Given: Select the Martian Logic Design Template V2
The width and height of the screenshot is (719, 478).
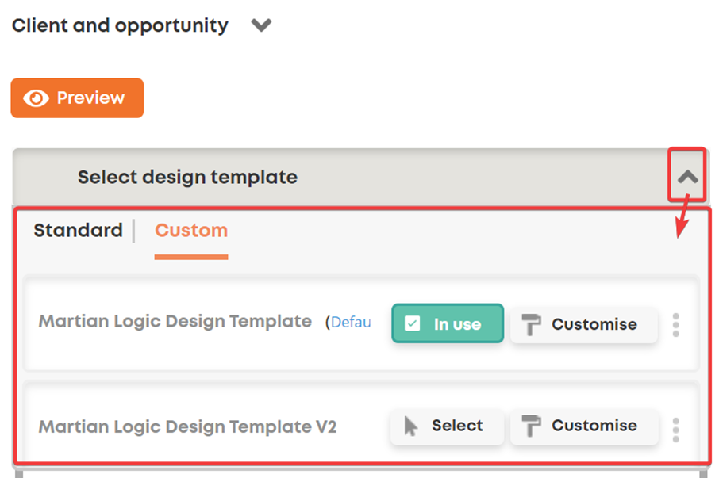Looking at the screenshot, I should tap(447, 426).
